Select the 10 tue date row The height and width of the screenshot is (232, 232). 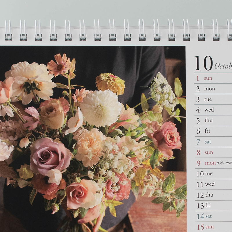[x=213, y=174]
